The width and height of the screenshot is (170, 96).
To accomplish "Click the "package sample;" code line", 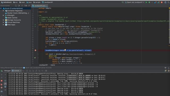I will (45, 8).
